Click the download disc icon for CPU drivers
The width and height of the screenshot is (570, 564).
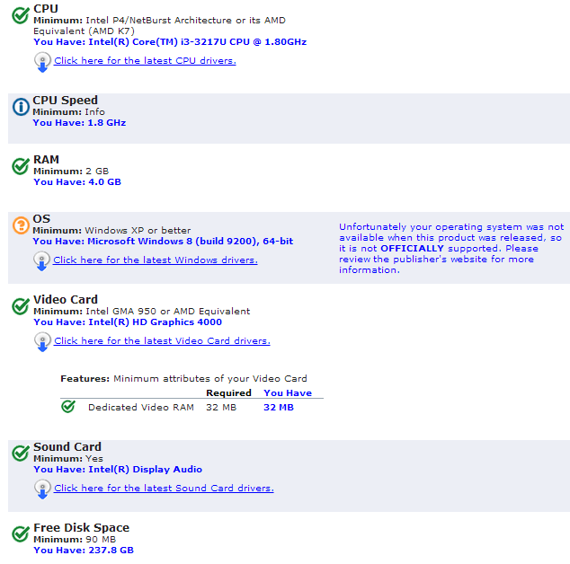42,62
